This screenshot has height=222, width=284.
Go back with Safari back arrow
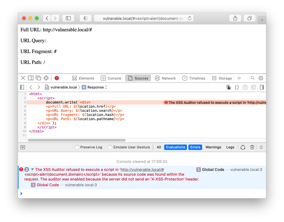pos(47,18)
